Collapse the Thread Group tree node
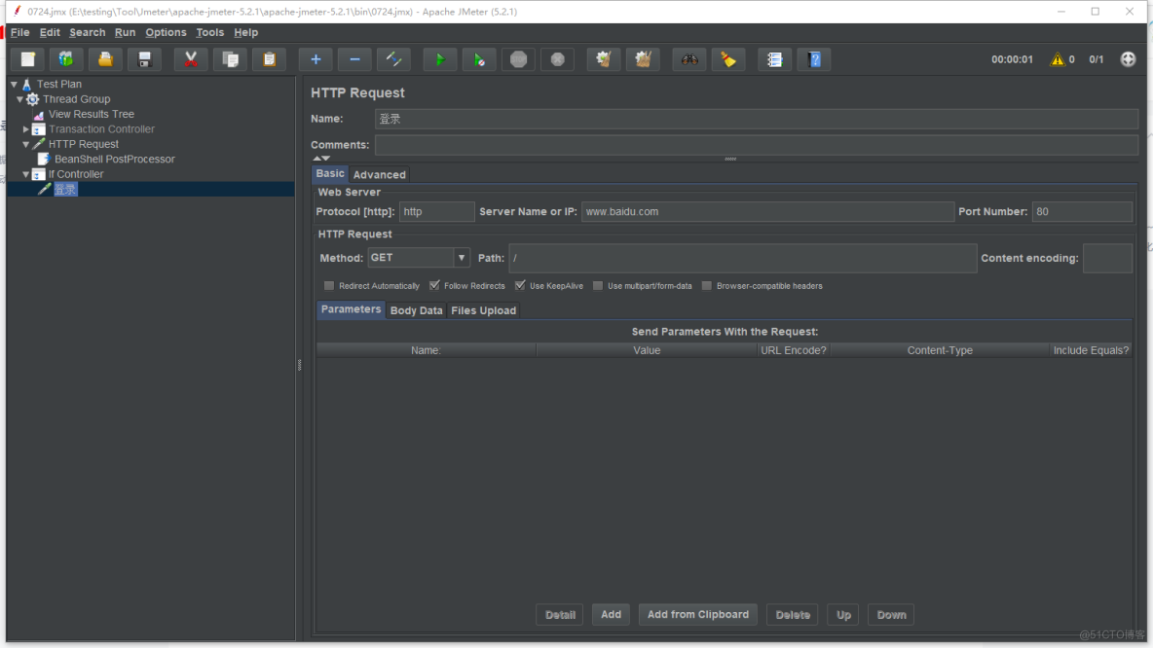This screenshot has height=648, width=1153. [19, 98]
